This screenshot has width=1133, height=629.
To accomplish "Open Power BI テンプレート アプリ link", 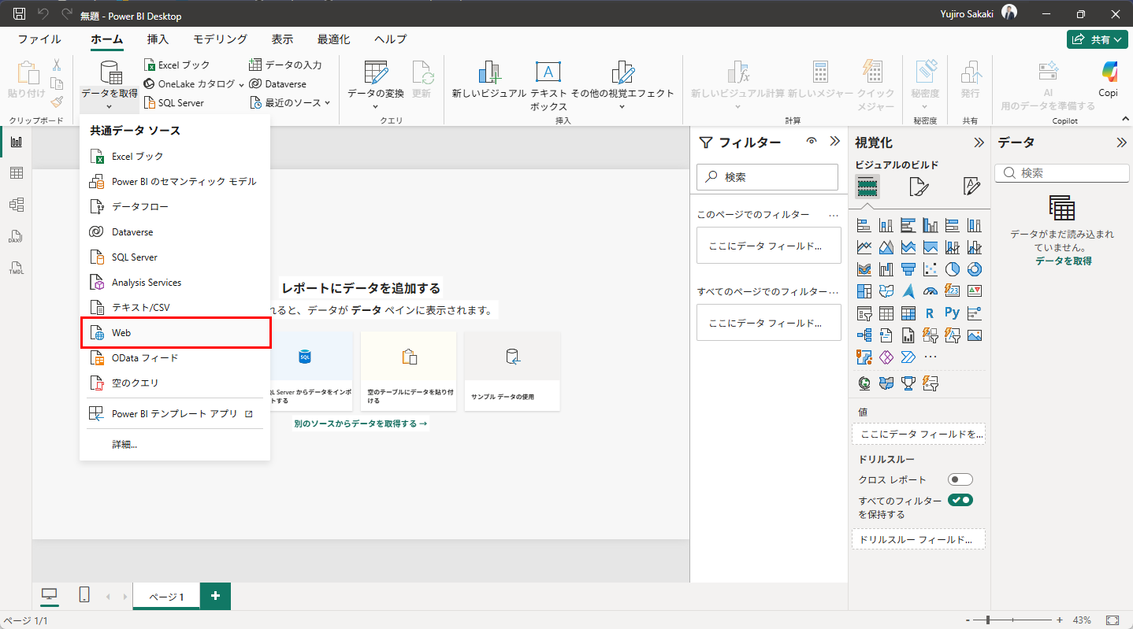I will coord(176,413).
